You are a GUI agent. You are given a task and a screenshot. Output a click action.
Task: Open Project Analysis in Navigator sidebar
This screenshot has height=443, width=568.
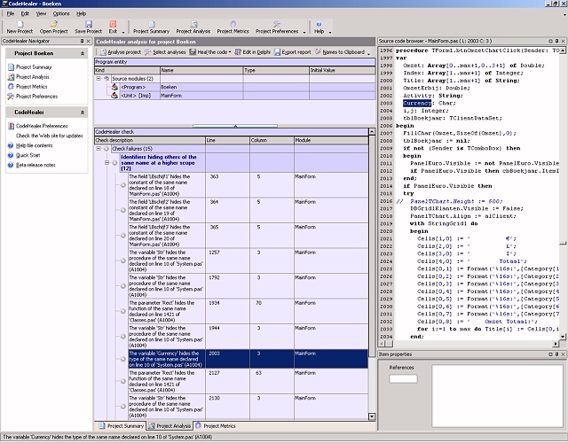(34, 77)
